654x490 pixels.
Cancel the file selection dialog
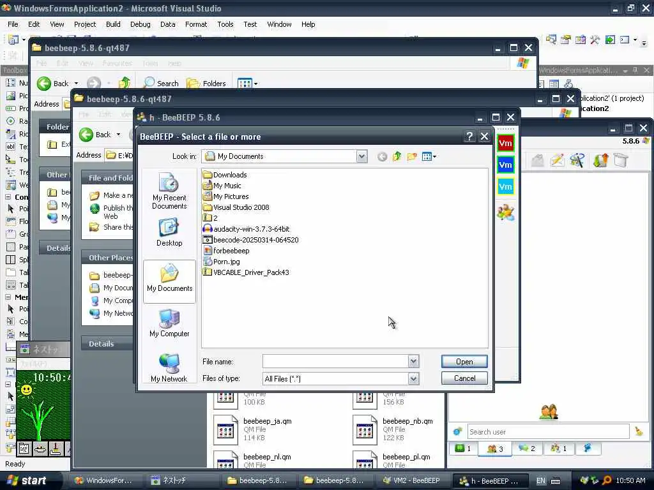tap(464, 378)
